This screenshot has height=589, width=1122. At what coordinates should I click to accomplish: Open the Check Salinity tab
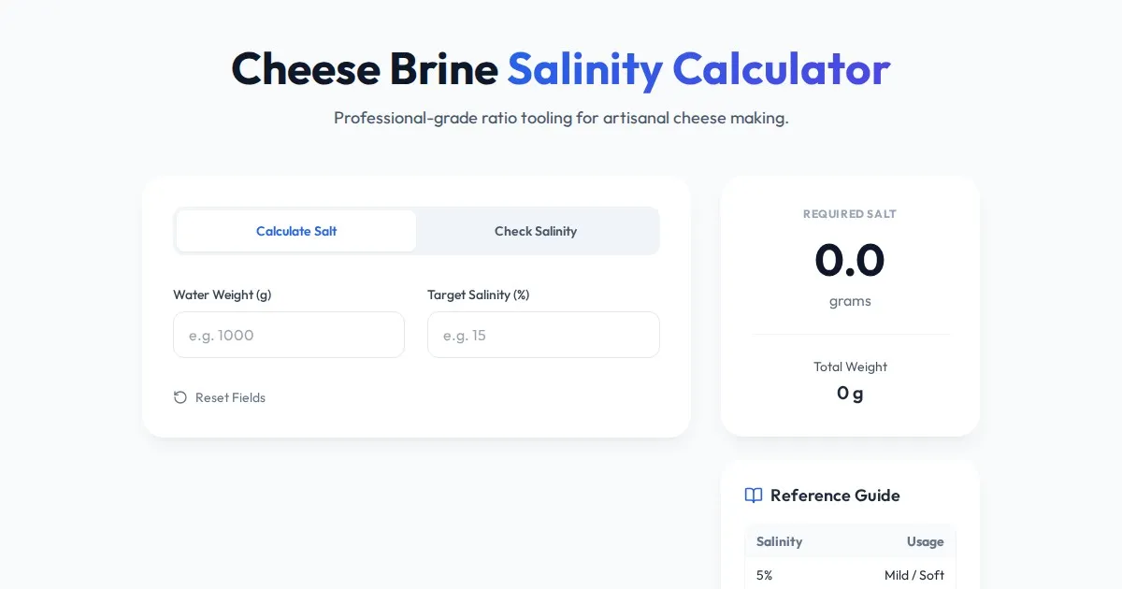pos(536,231)
